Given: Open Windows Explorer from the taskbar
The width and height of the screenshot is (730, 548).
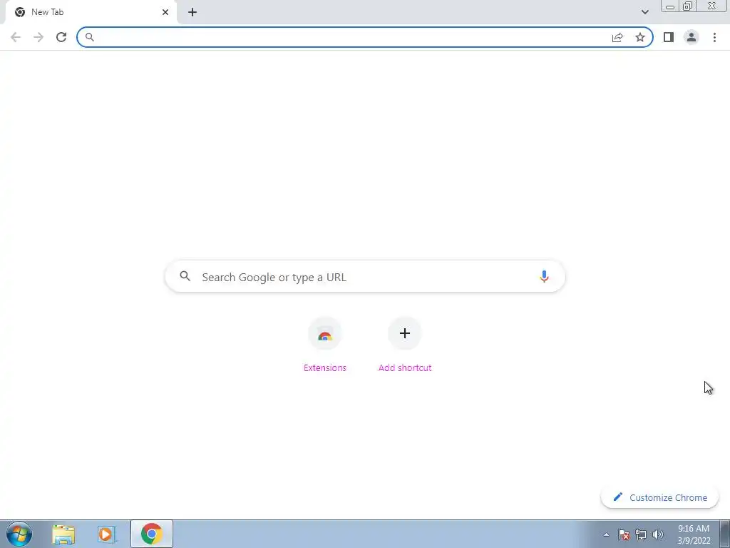Looking at the screenshot, I should [x=63, y=534].
